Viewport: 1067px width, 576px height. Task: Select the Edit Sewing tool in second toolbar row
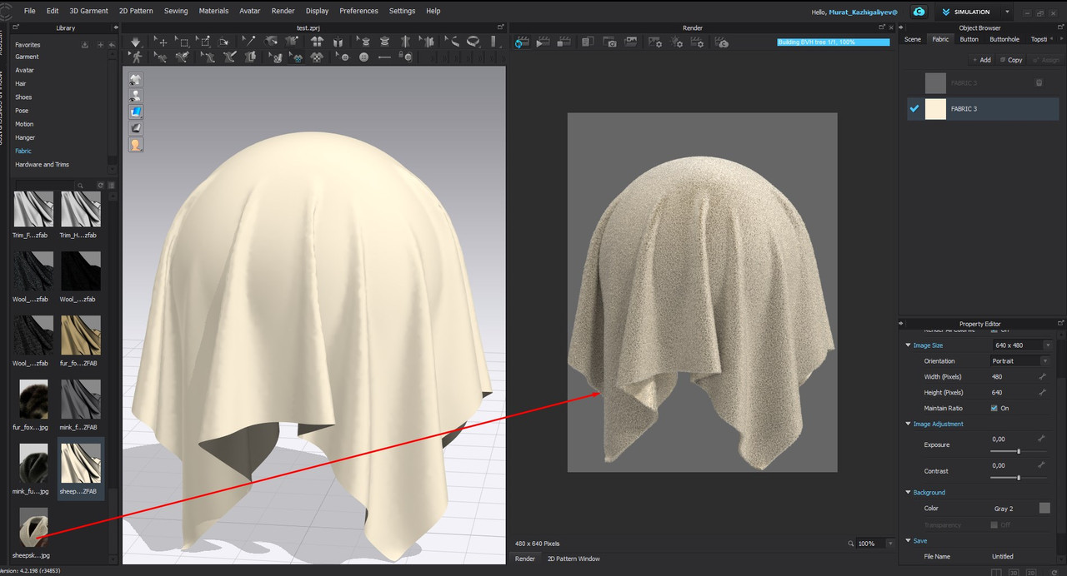pos(161,57)
